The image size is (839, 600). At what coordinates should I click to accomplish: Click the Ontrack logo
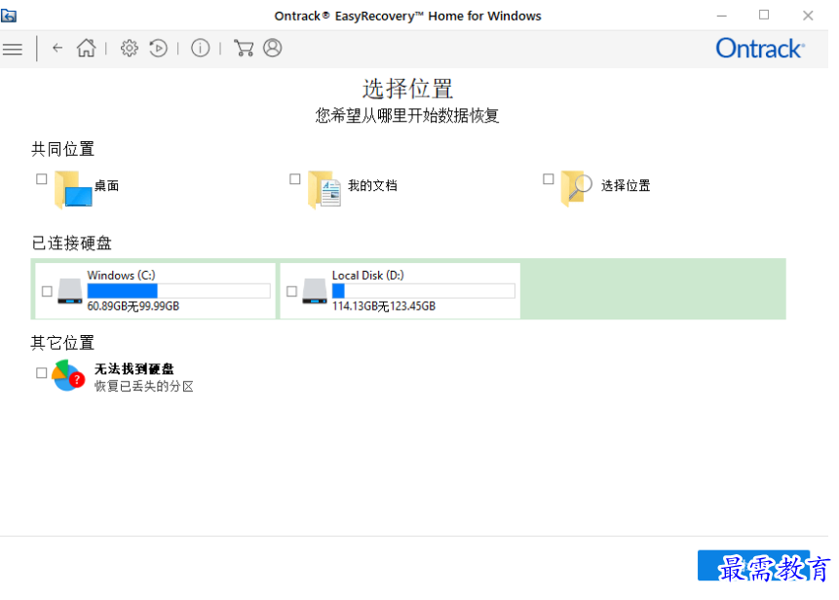click(760, 49)
